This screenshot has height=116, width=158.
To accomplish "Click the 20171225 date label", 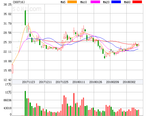I will 62,82.
